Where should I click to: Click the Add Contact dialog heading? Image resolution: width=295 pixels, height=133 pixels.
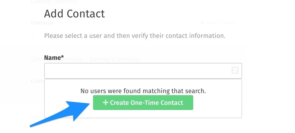(x=74, y=14)
